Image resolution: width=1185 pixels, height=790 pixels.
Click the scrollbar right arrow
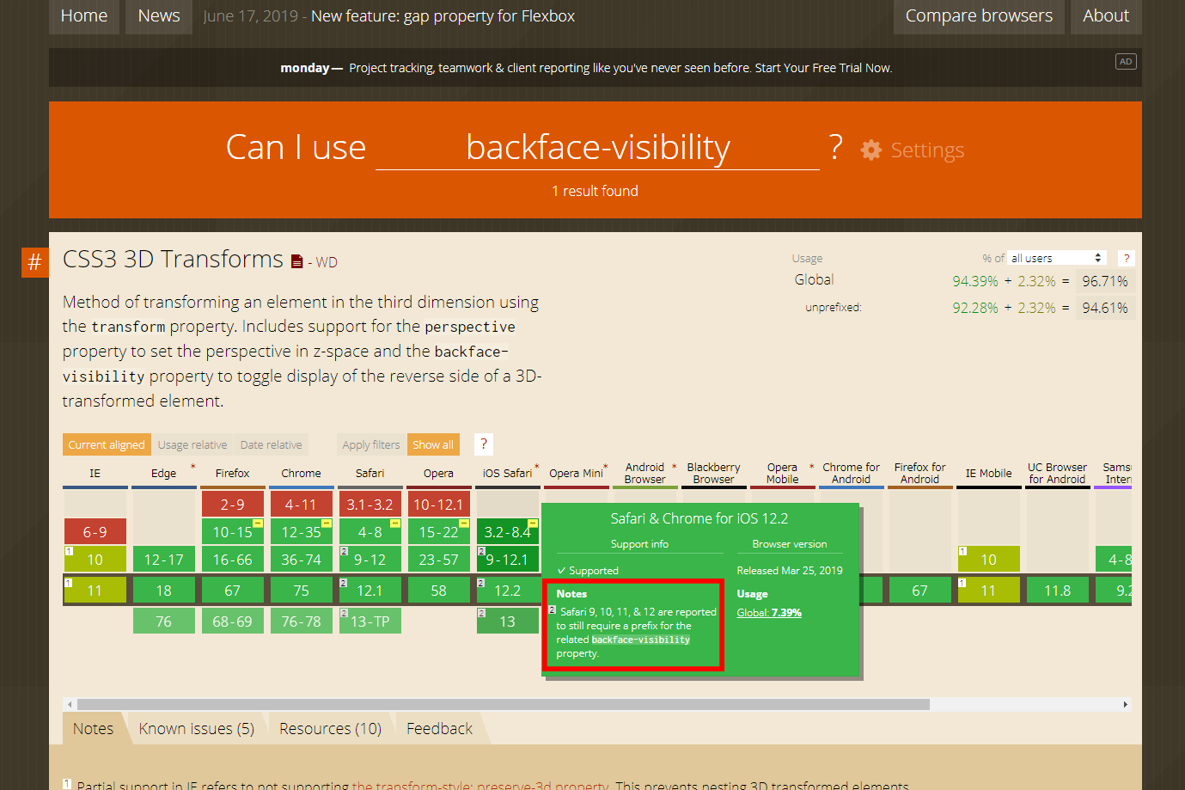[x=1126, y=704]
